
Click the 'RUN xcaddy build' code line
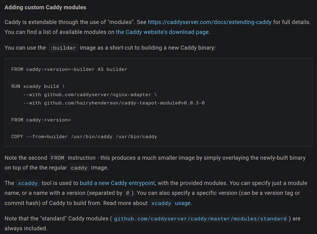(x=38, y=86)
